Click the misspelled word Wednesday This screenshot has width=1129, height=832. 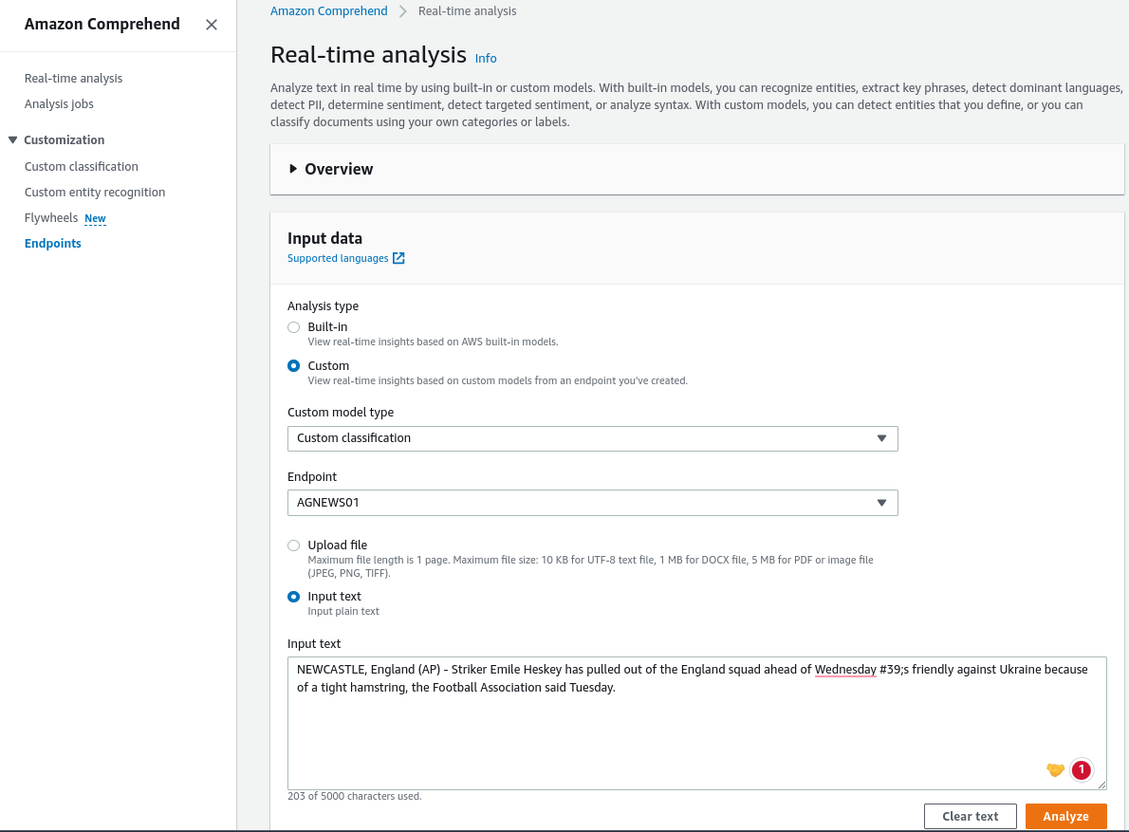(845, 670)
